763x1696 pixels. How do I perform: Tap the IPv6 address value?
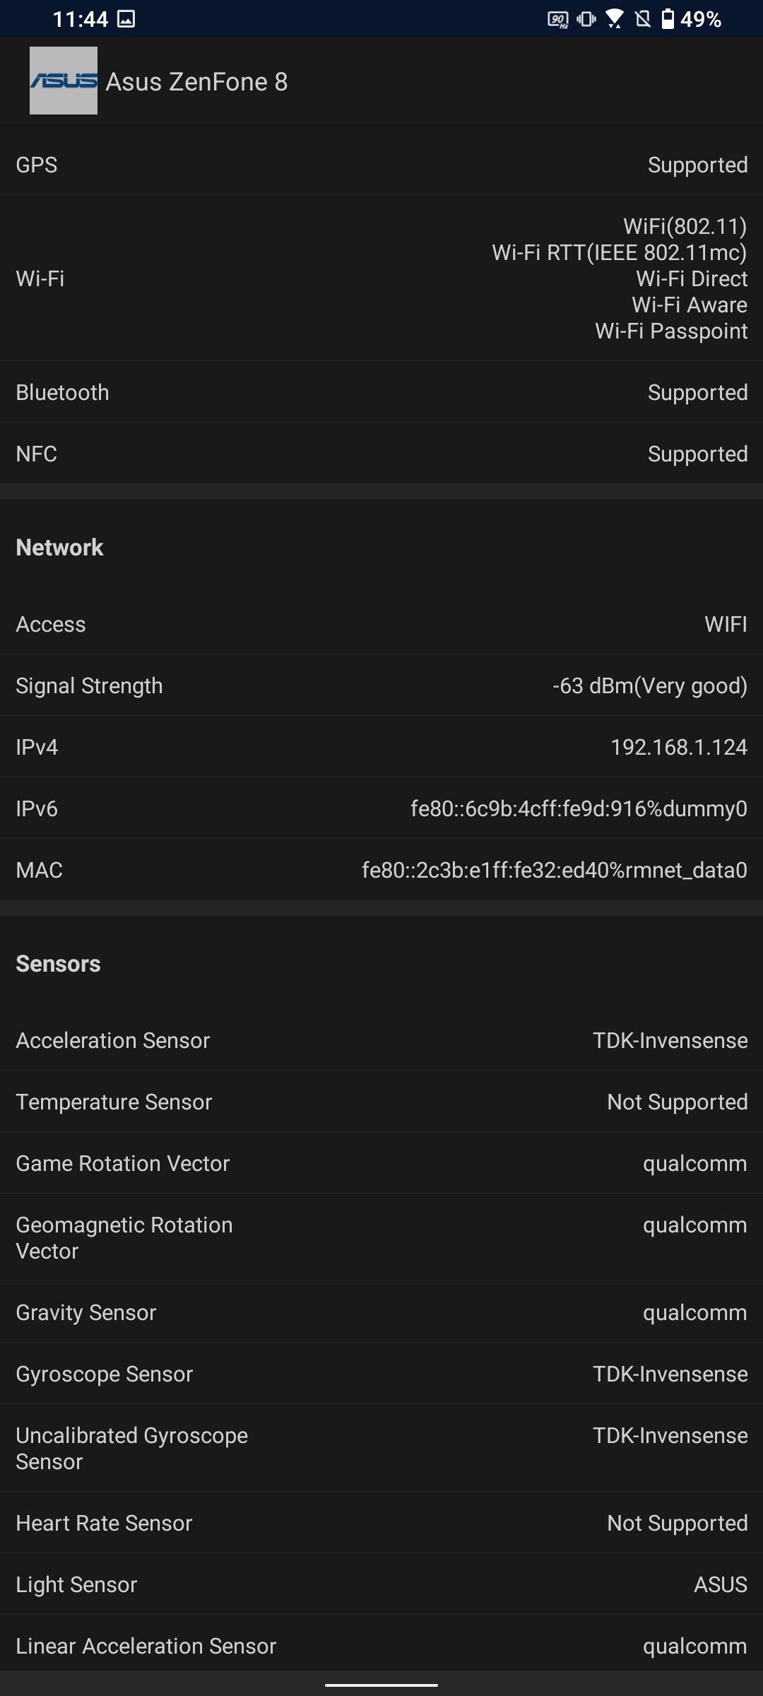point(579,808)
